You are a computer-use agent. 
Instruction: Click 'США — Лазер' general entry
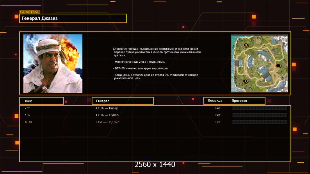tap(107, 108)
